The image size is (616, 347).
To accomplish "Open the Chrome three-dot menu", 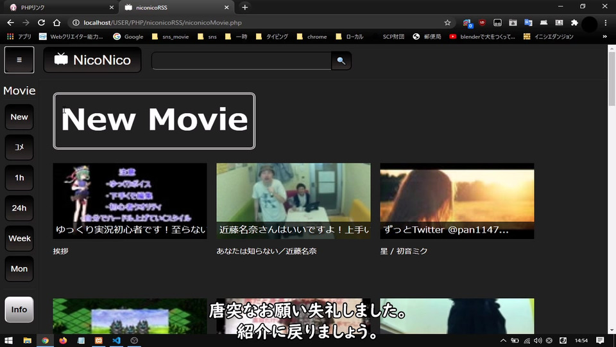I will (x=605, y=23).
